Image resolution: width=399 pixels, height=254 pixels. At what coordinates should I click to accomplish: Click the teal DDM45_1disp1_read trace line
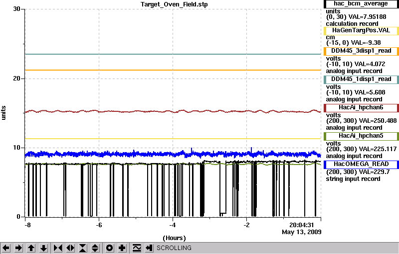click(173, 54)
